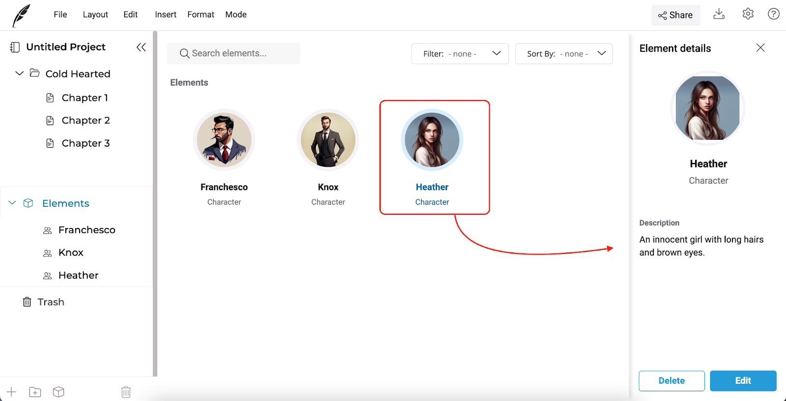Open the Filter dropdown
The image size is (786, 401).
(x=460, y=54)
